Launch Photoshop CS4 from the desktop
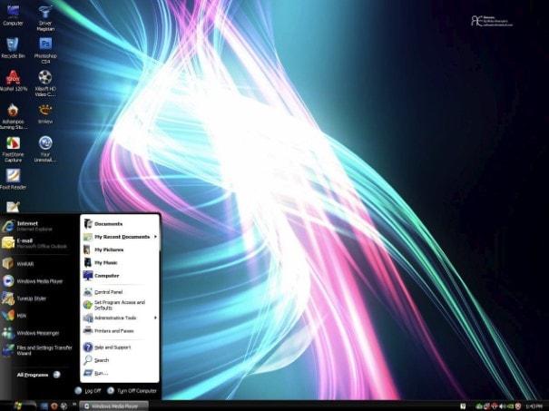Image resolution: width=549 pixels, height=411 pixels. click(45, 51)
